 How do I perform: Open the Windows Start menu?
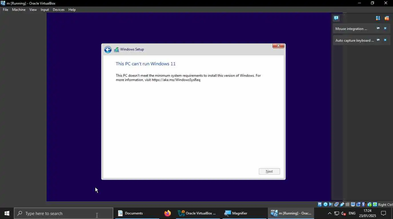coord(7,213)
